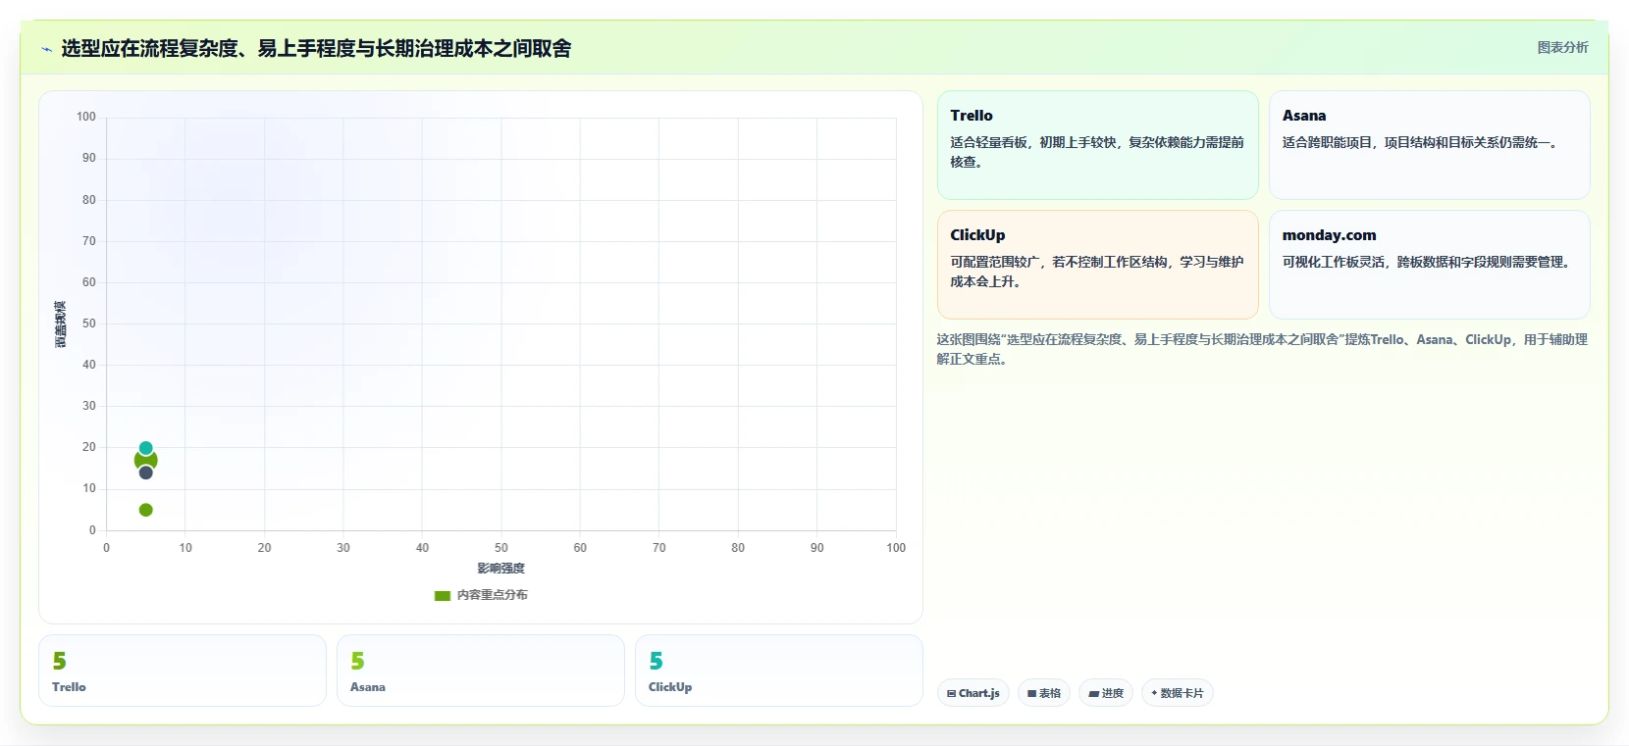The height and width of the screenshot is (746, 1629).
Task: Select the dark gray scatter point
Action: click(146, 472)
